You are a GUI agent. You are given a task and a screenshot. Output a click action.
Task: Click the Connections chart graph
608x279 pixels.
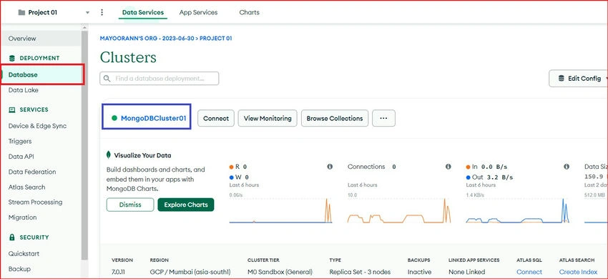399,210
